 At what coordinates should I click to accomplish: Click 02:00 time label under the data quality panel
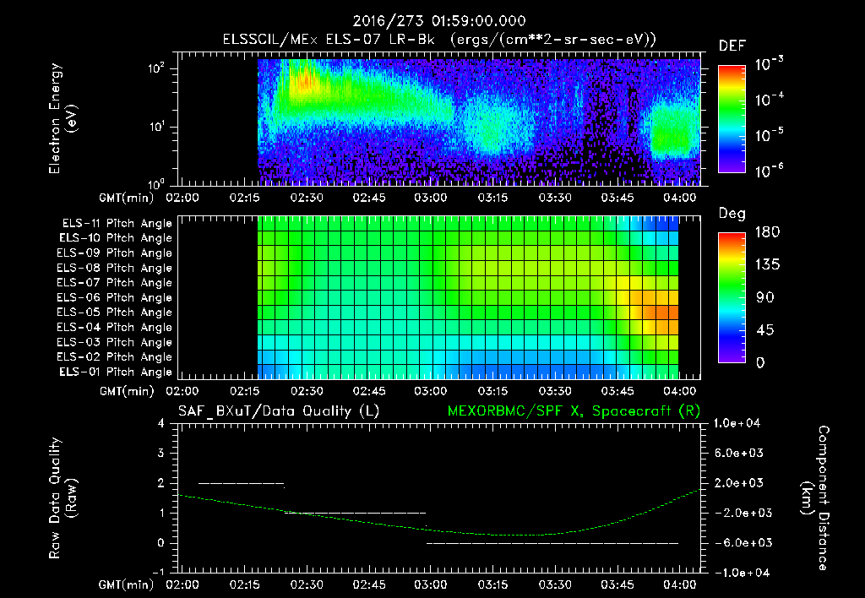pos(182,584)
